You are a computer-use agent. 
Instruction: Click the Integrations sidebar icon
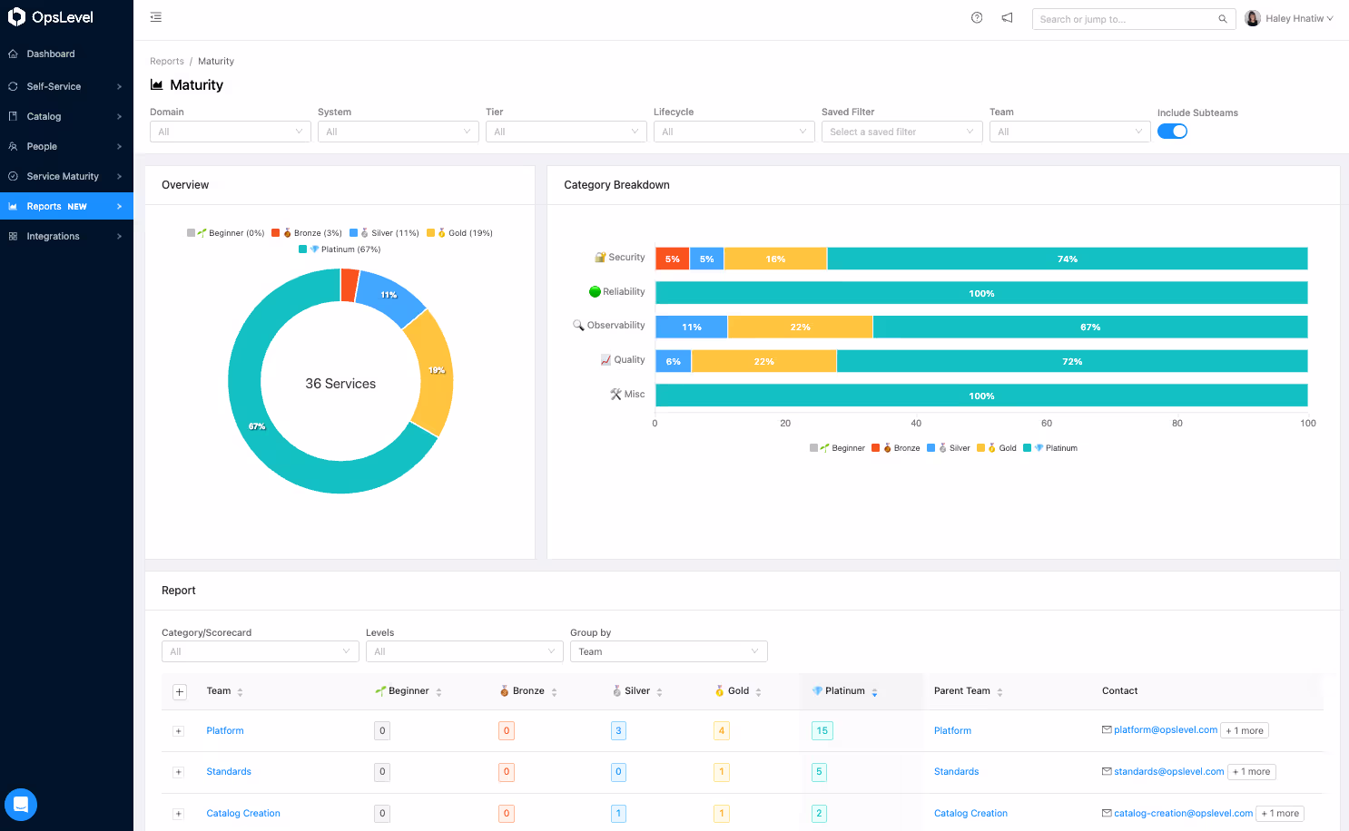[13, 236]
